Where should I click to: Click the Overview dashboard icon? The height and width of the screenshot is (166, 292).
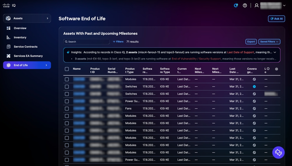pos(8,28)
